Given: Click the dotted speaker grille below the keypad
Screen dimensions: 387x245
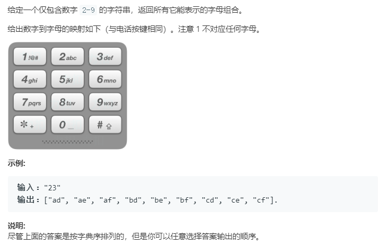Looking at the screenshot, I should 68,142.
